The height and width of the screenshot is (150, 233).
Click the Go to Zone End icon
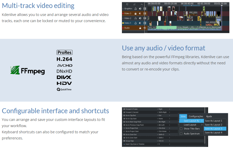pyautogui.click(x=124, y=135)
